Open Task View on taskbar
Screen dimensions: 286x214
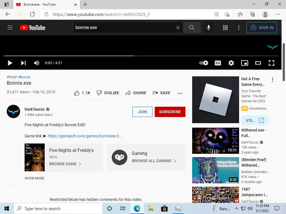pyautogui.click(x=123, y=208)
